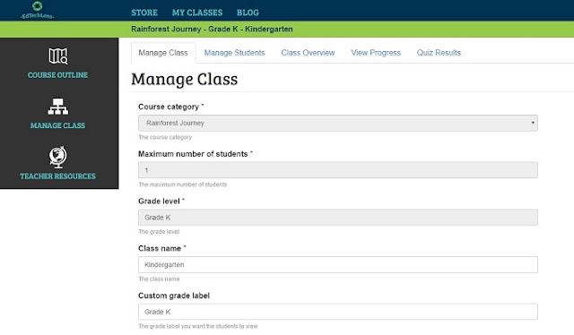Image resolution: width=574 pixels, height=335 pixels.
Task: Switch to Manage Students tab
Action: pyautogui.click(x=234, y=53)
